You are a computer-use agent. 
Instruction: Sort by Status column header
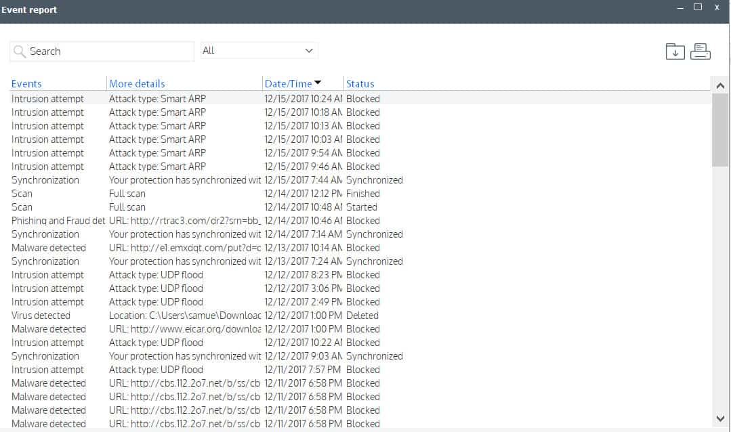tap(360, 84)
